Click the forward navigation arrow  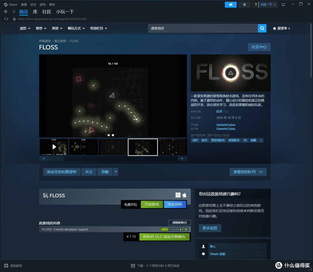[x=14, y=12]
